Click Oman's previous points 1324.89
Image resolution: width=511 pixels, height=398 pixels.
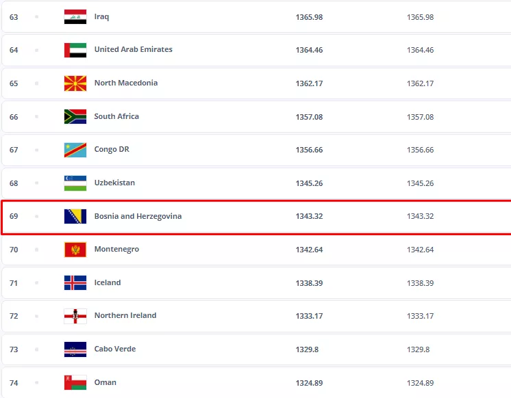[x=420, y=383]
